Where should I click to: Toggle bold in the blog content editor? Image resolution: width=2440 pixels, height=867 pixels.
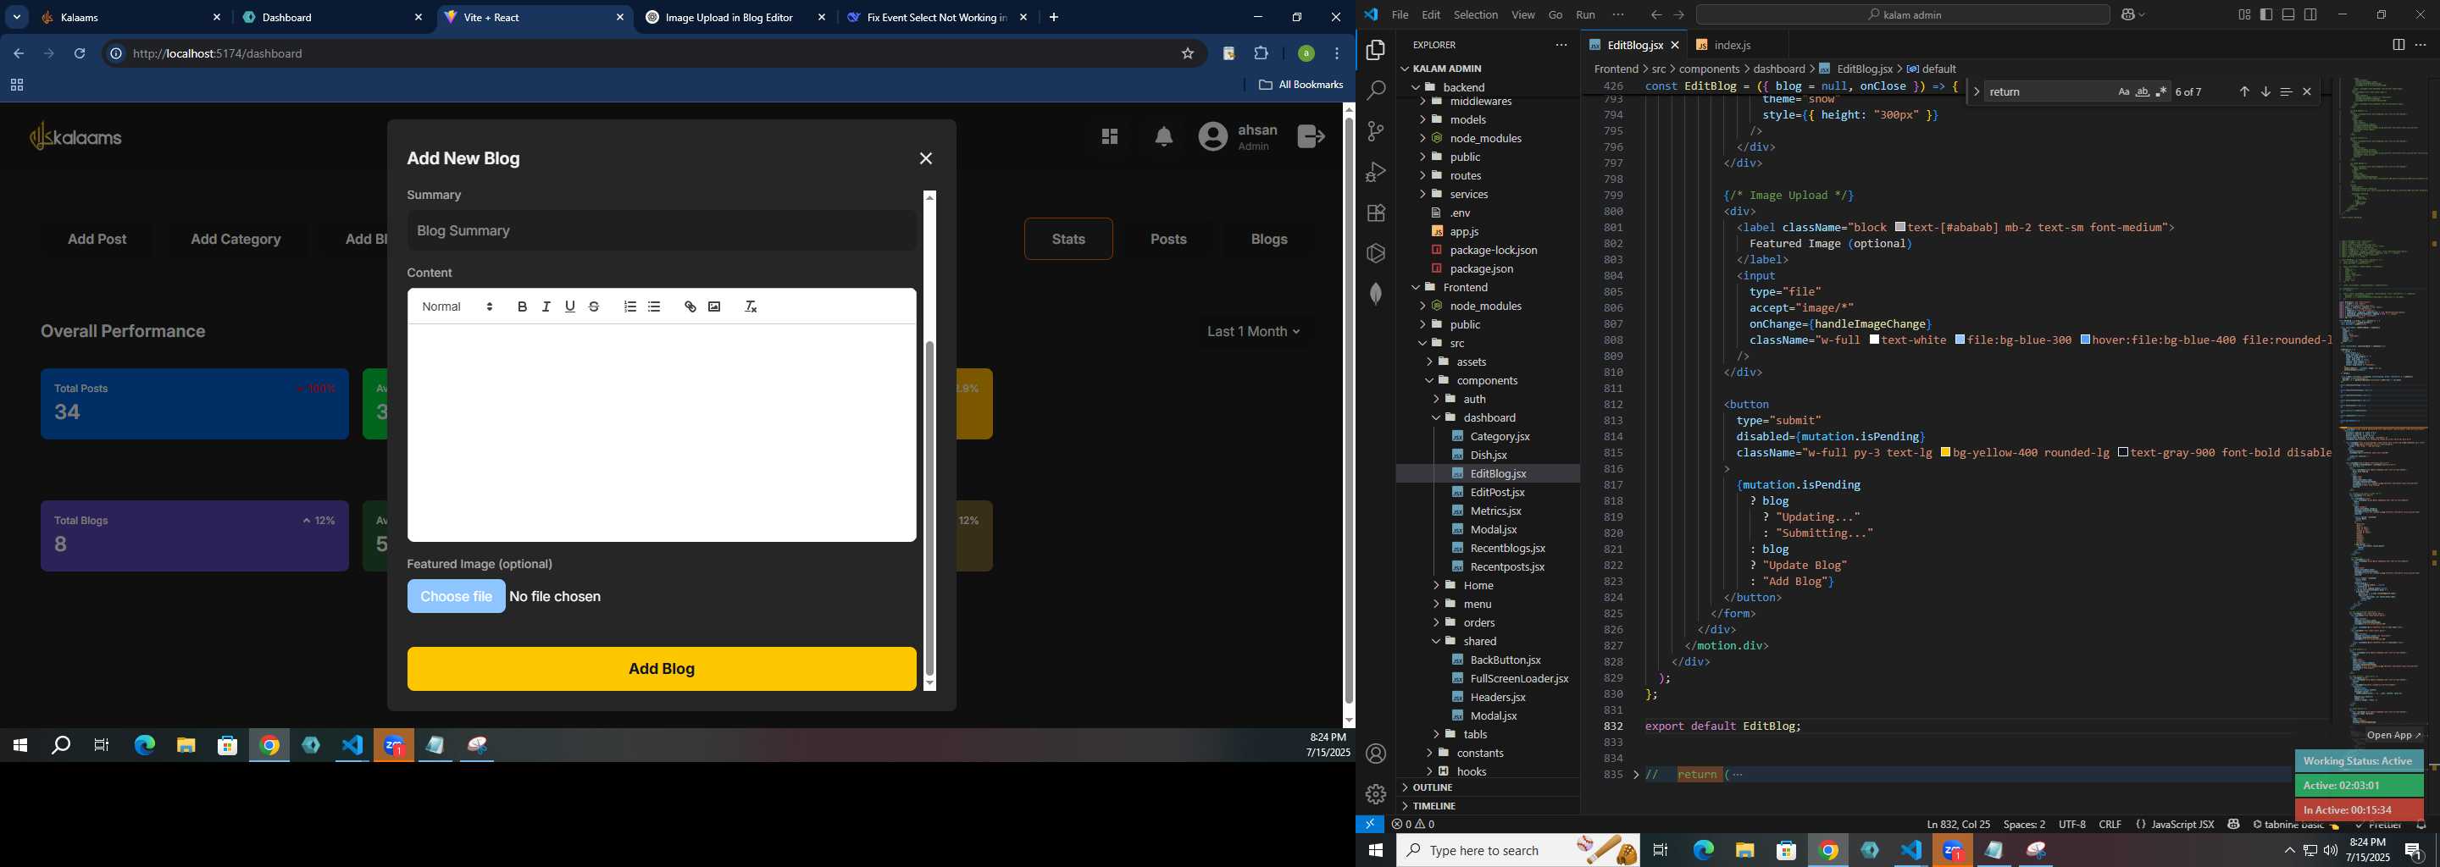point(522,306)
